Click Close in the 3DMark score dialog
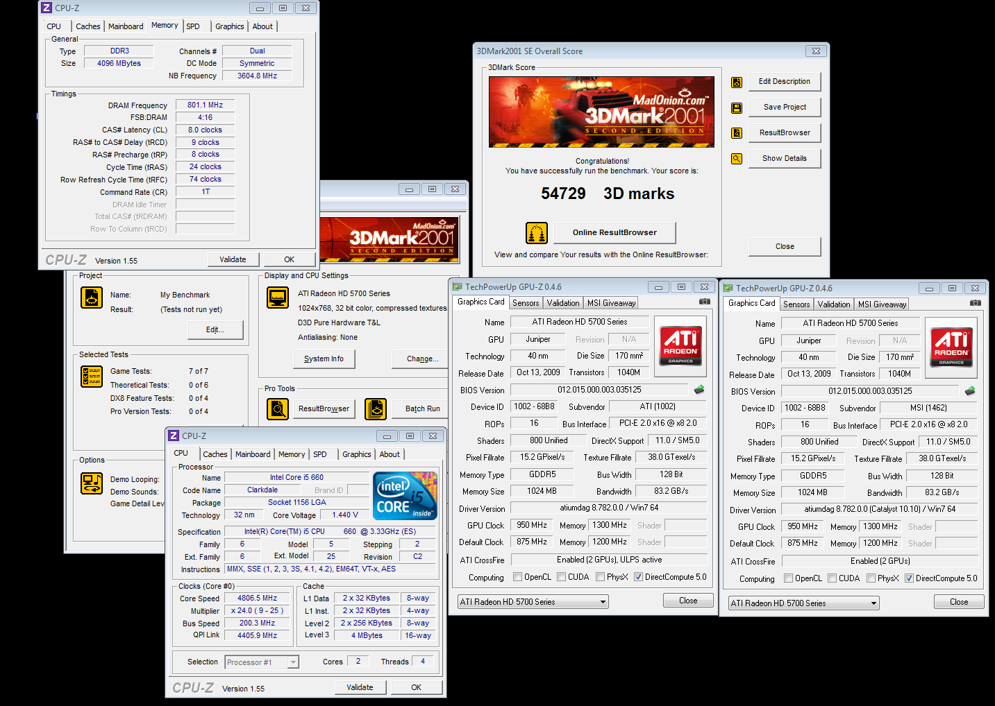Image resolution: width=995 pixels, height=706 pixels. coord(785,246)
